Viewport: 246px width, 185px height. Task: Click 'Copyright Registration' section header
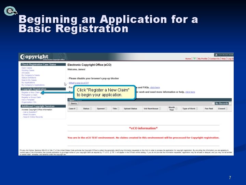pos(43,89)
